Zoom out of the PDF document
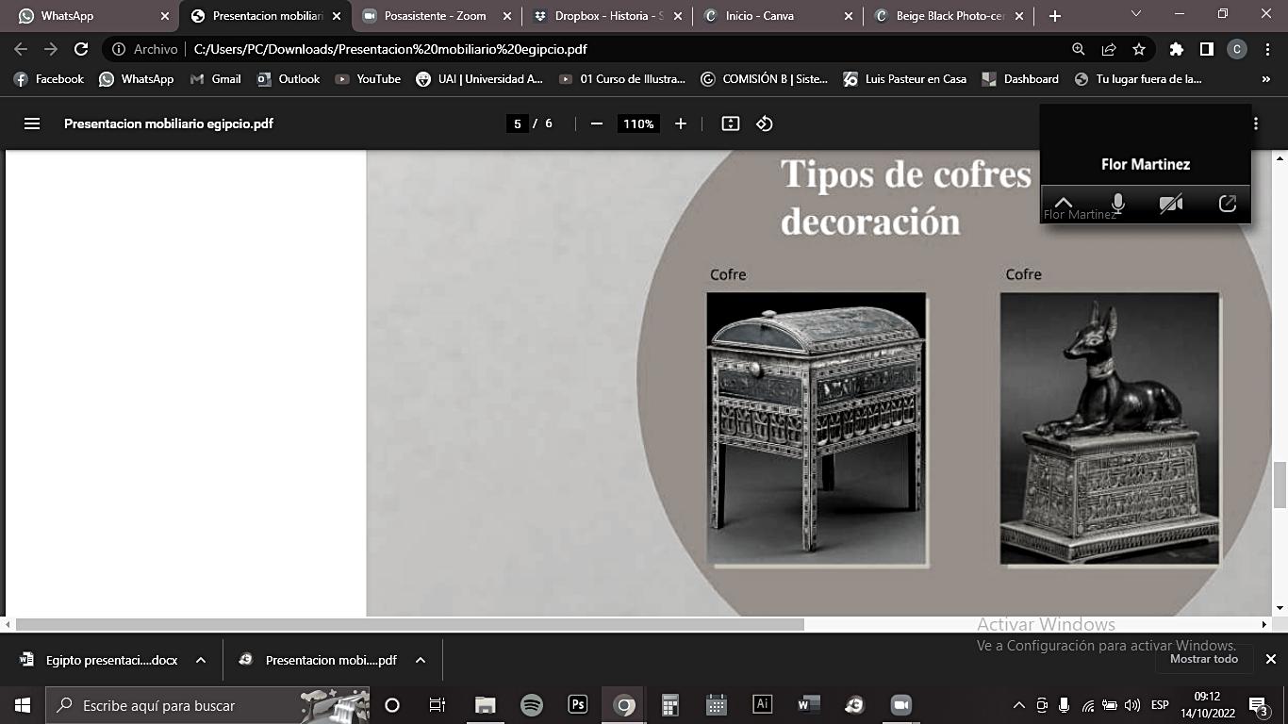1288x724 pixels. [596, 123]
